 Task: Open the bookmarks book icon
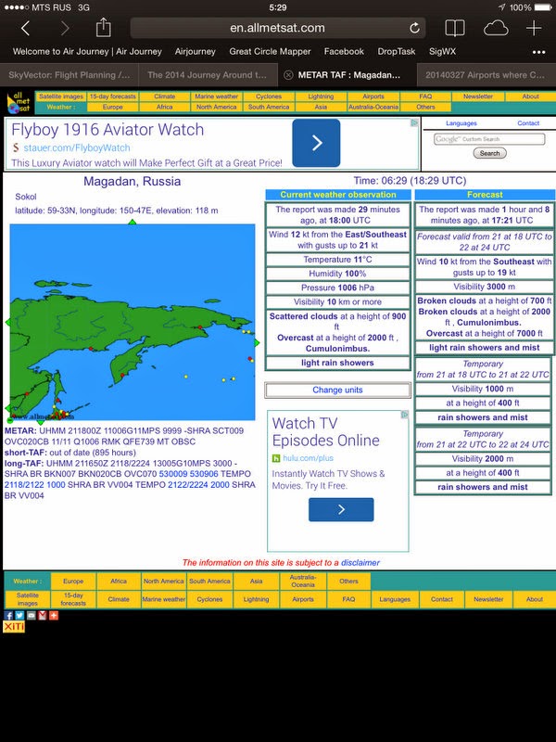455,29
